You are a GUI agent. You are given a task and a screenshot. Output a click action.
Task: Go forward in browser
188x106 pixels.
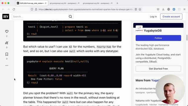click(x=9, y=9)
